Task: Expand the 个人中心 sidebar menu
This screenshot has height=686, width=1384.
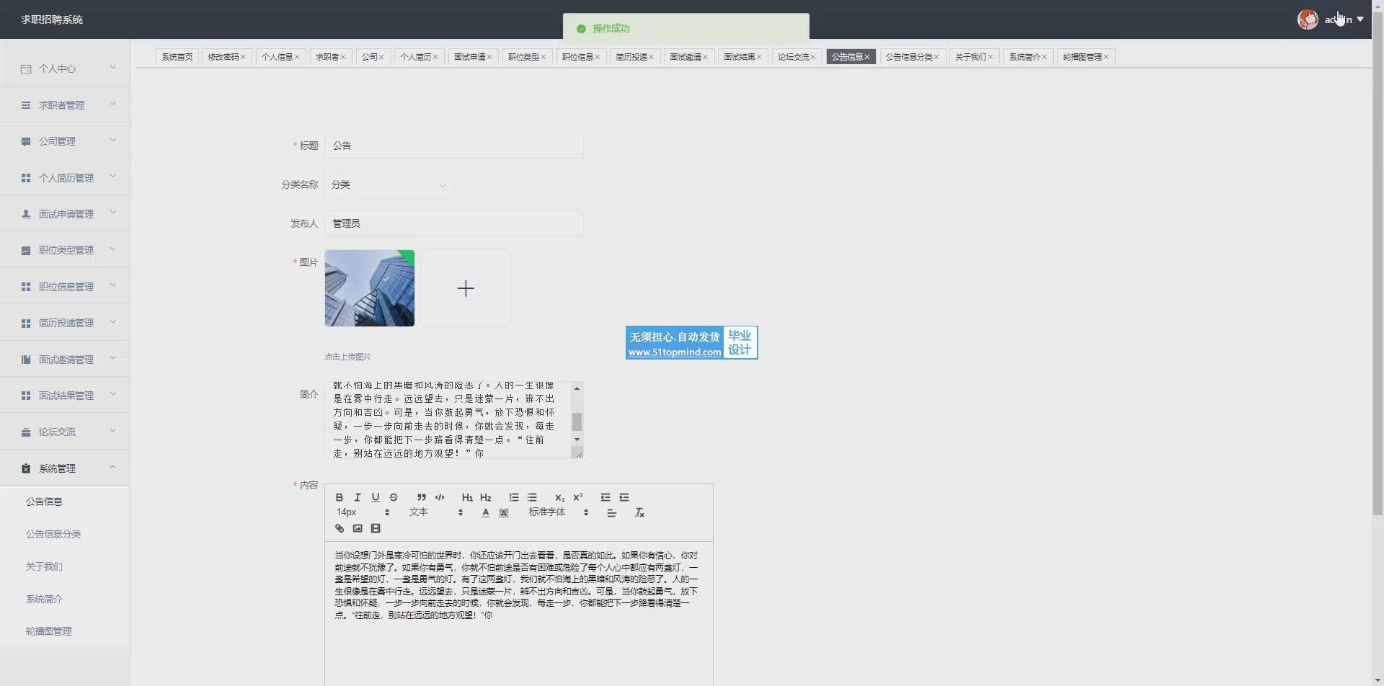Action: point(65,68)
